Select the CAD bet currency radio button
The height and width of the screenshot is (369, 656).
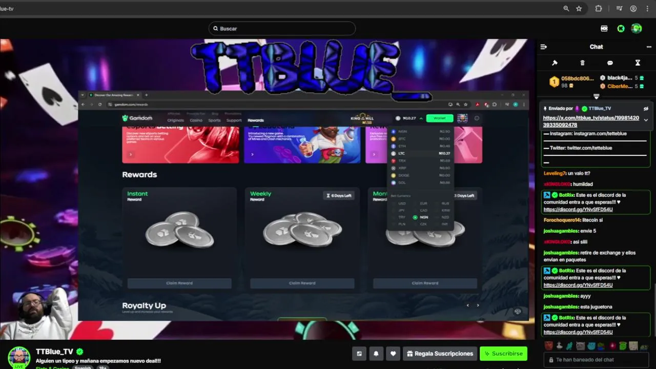[x=415, y=210]
